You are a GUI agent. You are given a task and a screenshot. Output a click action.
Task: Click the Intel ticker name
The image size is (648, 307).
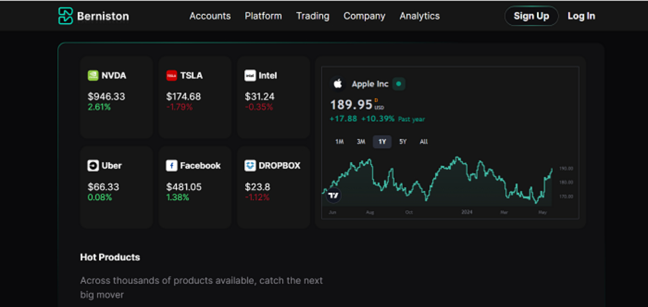pos(268,76)
